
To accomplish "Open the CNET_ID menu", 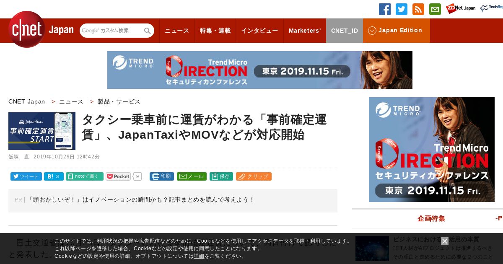I will 345,31.
